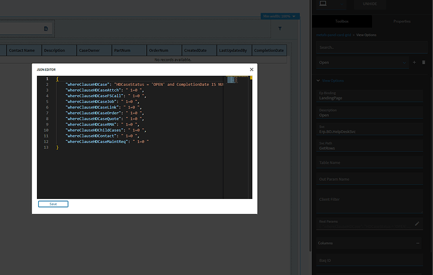The image size is (433, 275).
Task: Switch to the Properties tab
Action: pyautogui.click(x=402, y=21)
